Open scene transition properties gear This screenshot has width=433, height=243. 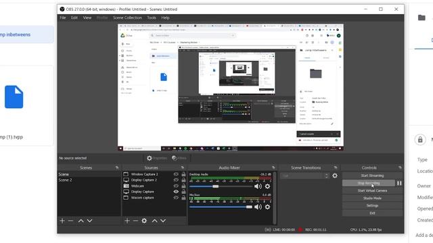[x=335, y=175]
